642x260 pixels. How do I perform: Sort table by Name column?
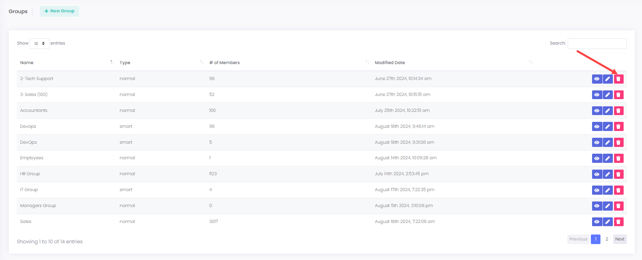click(27, 63)
